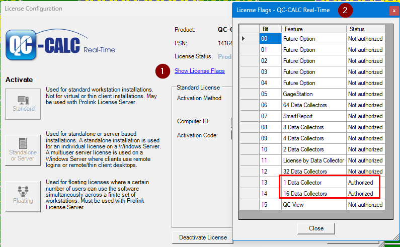This screenshot has height=247, width=400.
Task: Select the 64 Data Collectors cell
Action: [x=314, y=105]
